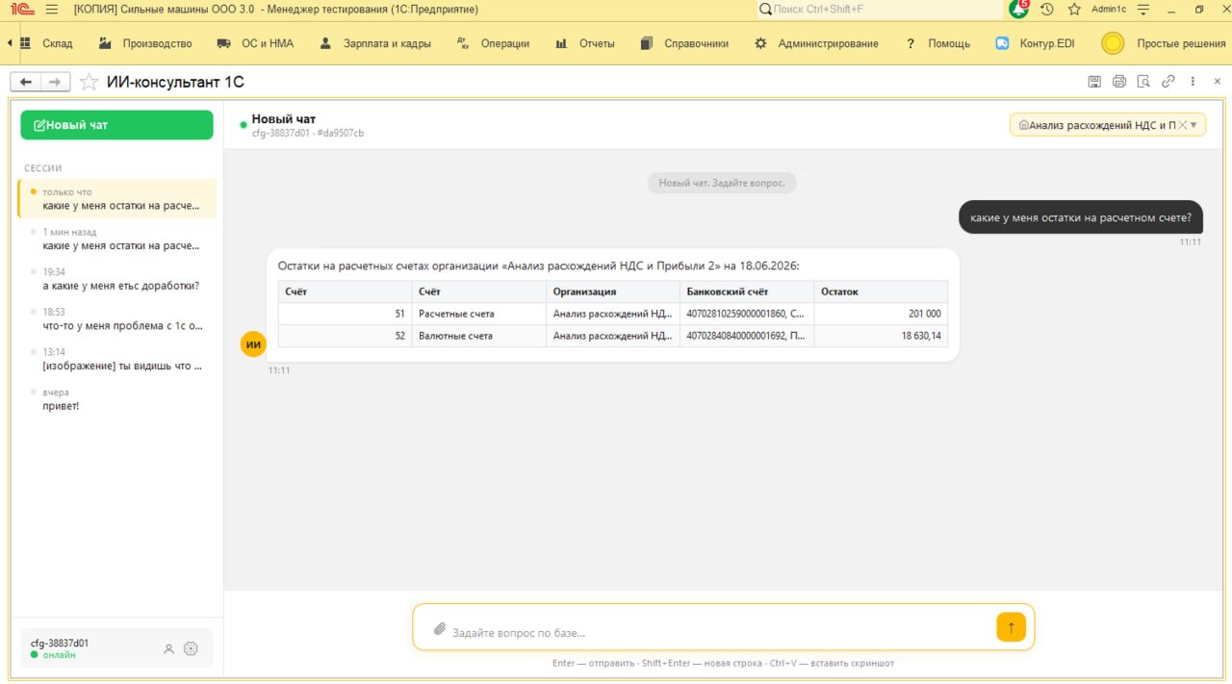
Task: Print with the printer icon
Action: (x=1119, y=82)
